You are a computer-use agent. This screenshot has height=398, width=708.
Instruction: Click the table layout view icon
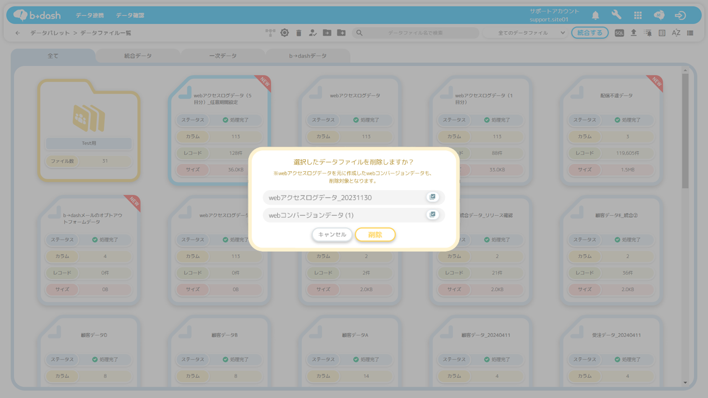(662, 33)
